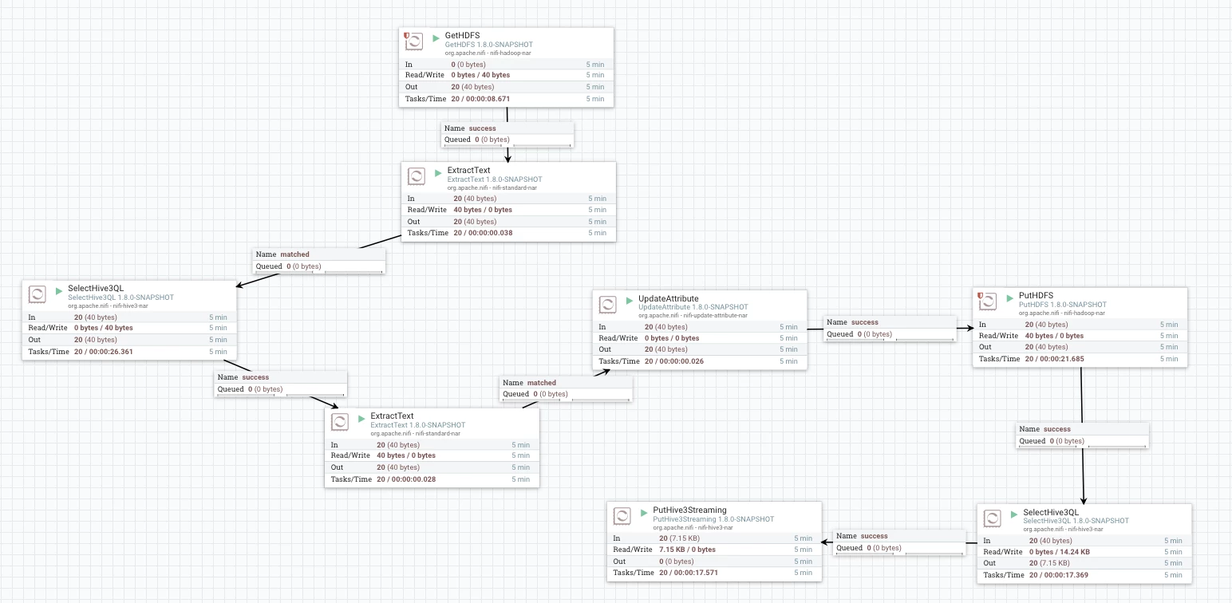Click icon of ExtractText with Tasks/Time 00:00:00.028
The height and width of the screenshot is (603, 1232).
tap(339, 421)
